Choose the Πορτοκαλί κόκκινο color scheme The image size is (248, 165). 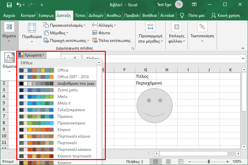pyautogui.click(x=57, y=149)
